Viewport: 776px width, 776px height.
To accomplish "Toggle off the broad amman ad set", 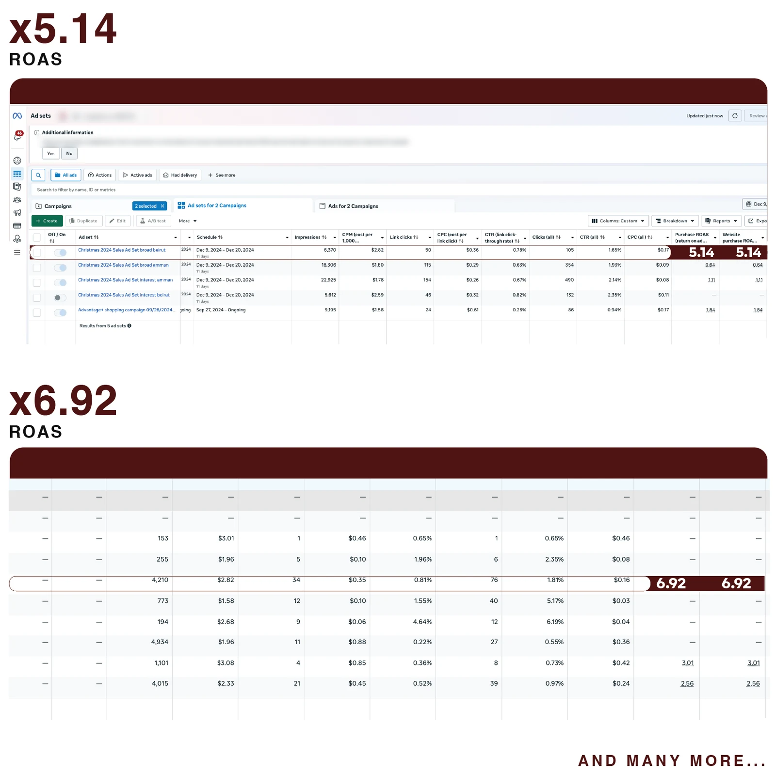I will coord(60,268).
